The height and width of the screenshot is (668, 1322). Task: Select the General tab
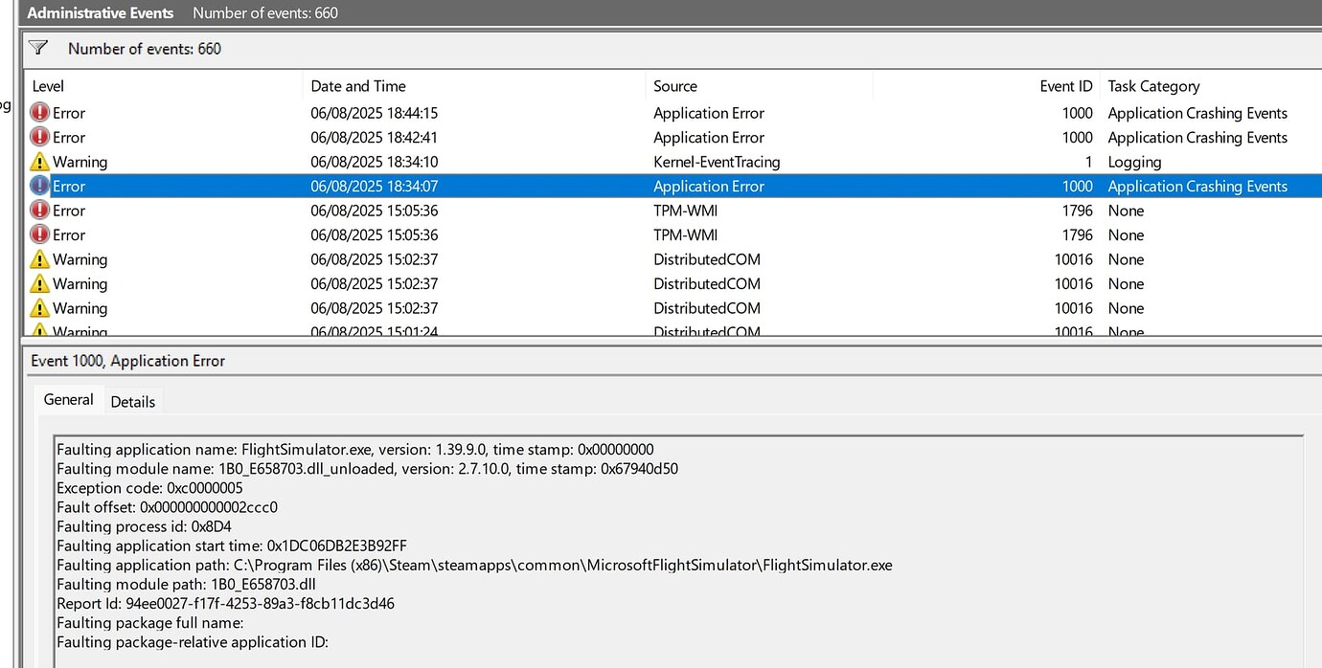click(68, 399)
